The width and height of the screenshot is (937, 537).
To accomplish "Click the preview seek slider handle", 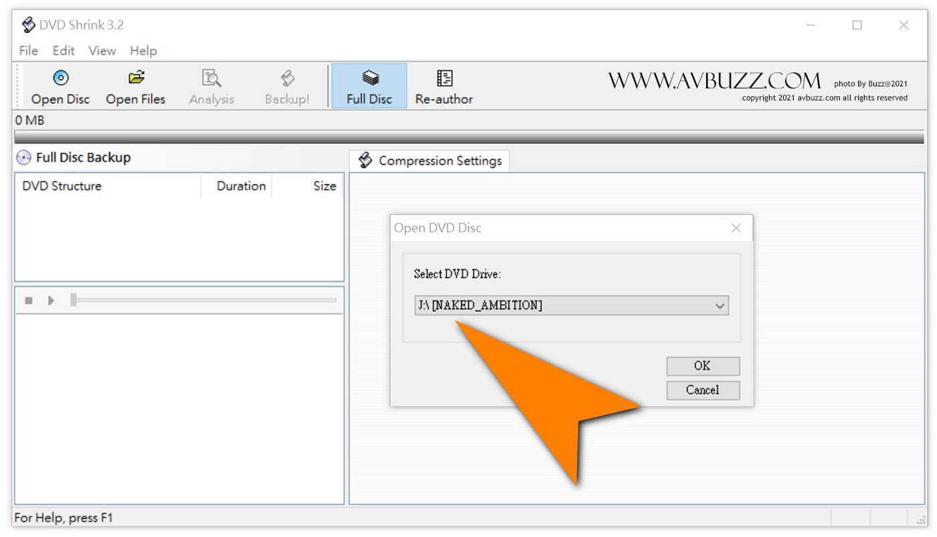I will (74, 300).
